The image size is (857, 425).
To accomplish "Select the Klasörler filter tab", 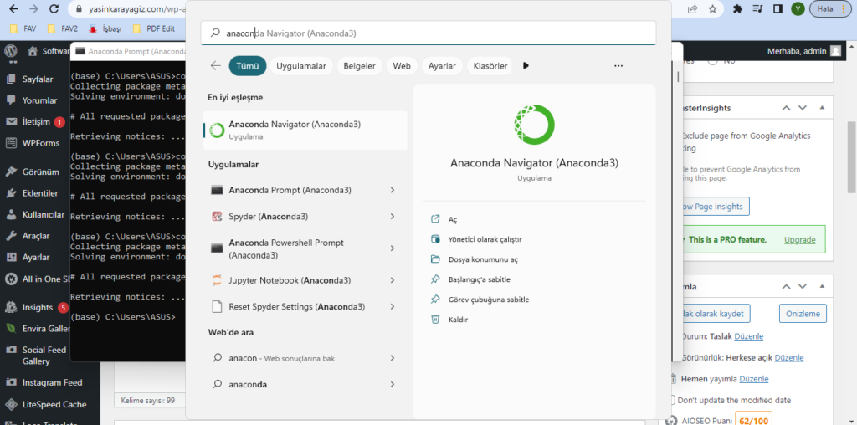I will 490,65.
